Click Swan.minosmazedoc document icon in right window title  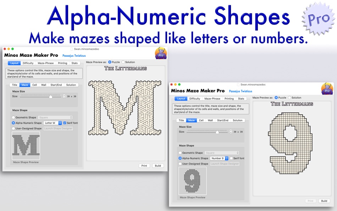[238, 85]
